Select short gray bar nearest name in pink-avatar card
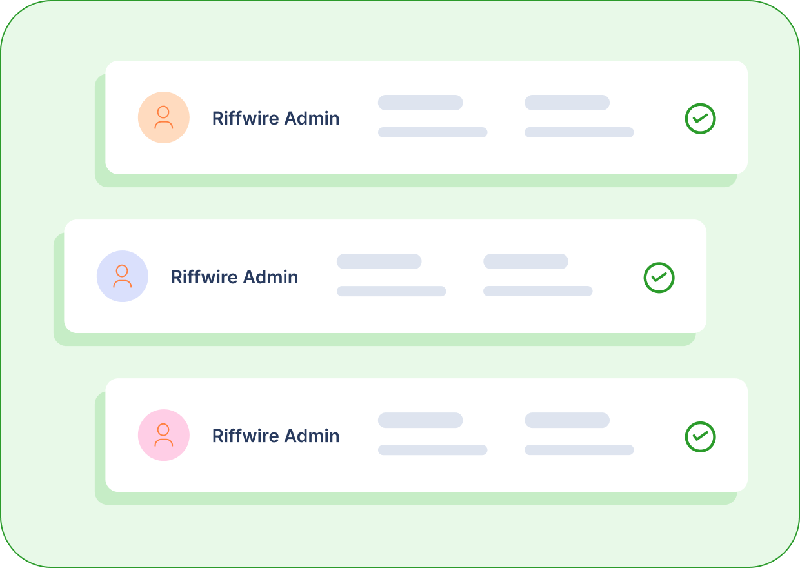 click(x=421, y=420)
